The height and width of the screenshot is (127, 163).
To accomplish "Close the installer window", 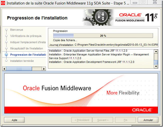I will 155,2.
